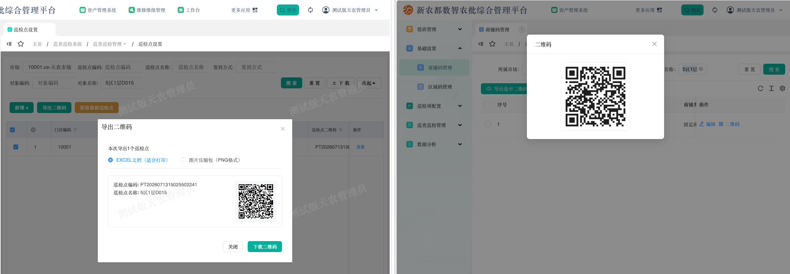The image size is (790, 274).
Task: Click the refresh icon in right table toolbar
Action: (760, 88)
